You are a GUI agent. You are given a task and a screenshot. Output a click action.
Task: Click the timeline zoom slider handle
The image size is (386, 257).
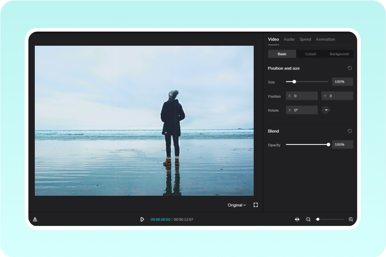318,219
